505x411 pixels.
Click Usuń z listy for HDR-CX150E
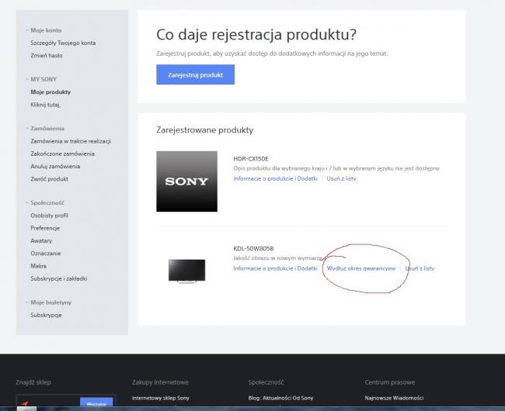click(x=341, y=178)
